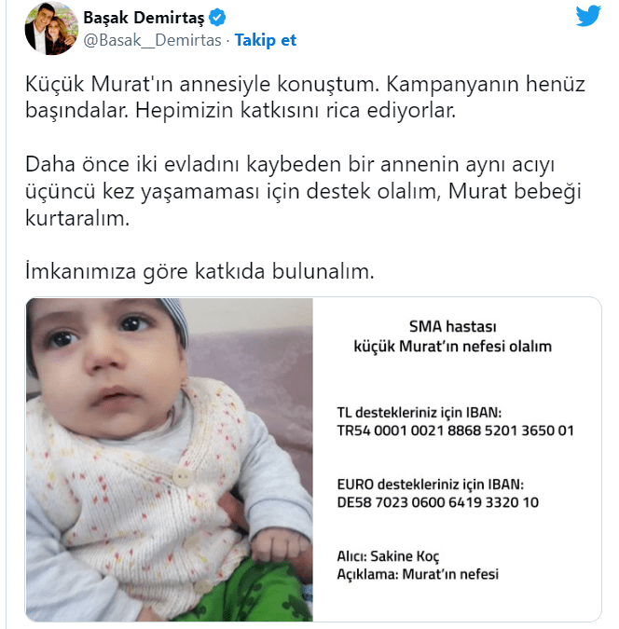
Task: Click the tweet's first paragraph about Murat's mother
Action: (305, 97)
